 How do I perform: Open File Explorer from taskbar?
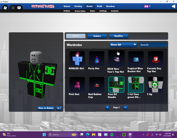pyautogui.click(x=93, y=134)
